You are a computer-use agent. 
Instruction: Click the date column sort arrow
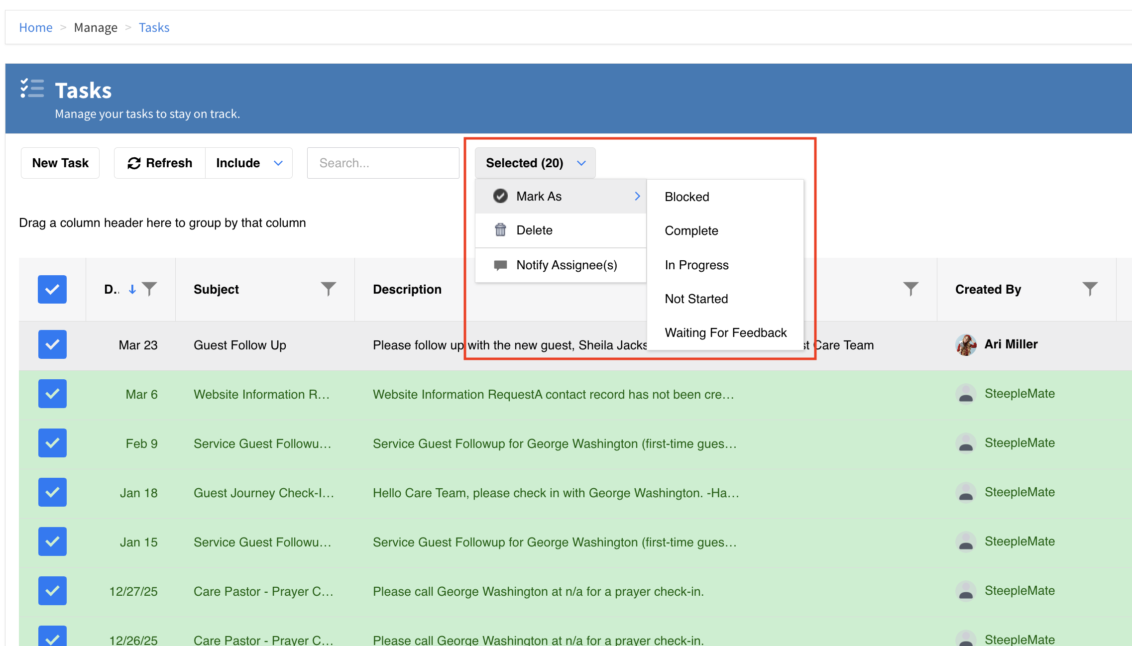(x=132, y=289)
